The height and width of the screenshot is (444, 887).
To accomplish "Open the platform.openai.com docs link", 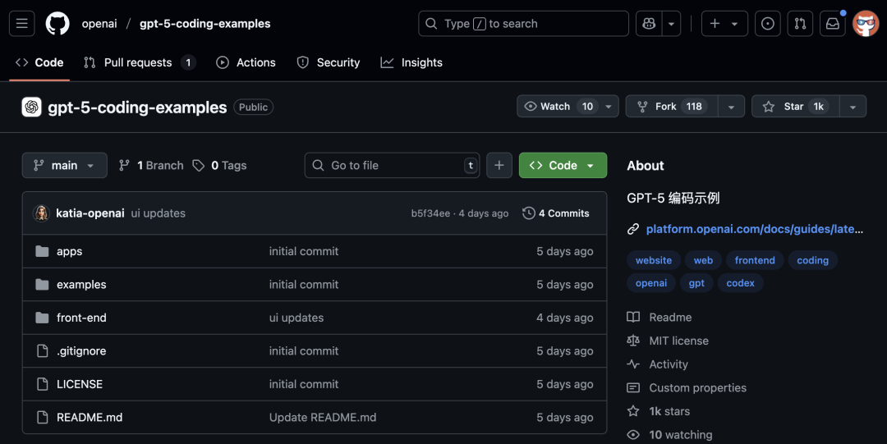I will tap(755, 229).
